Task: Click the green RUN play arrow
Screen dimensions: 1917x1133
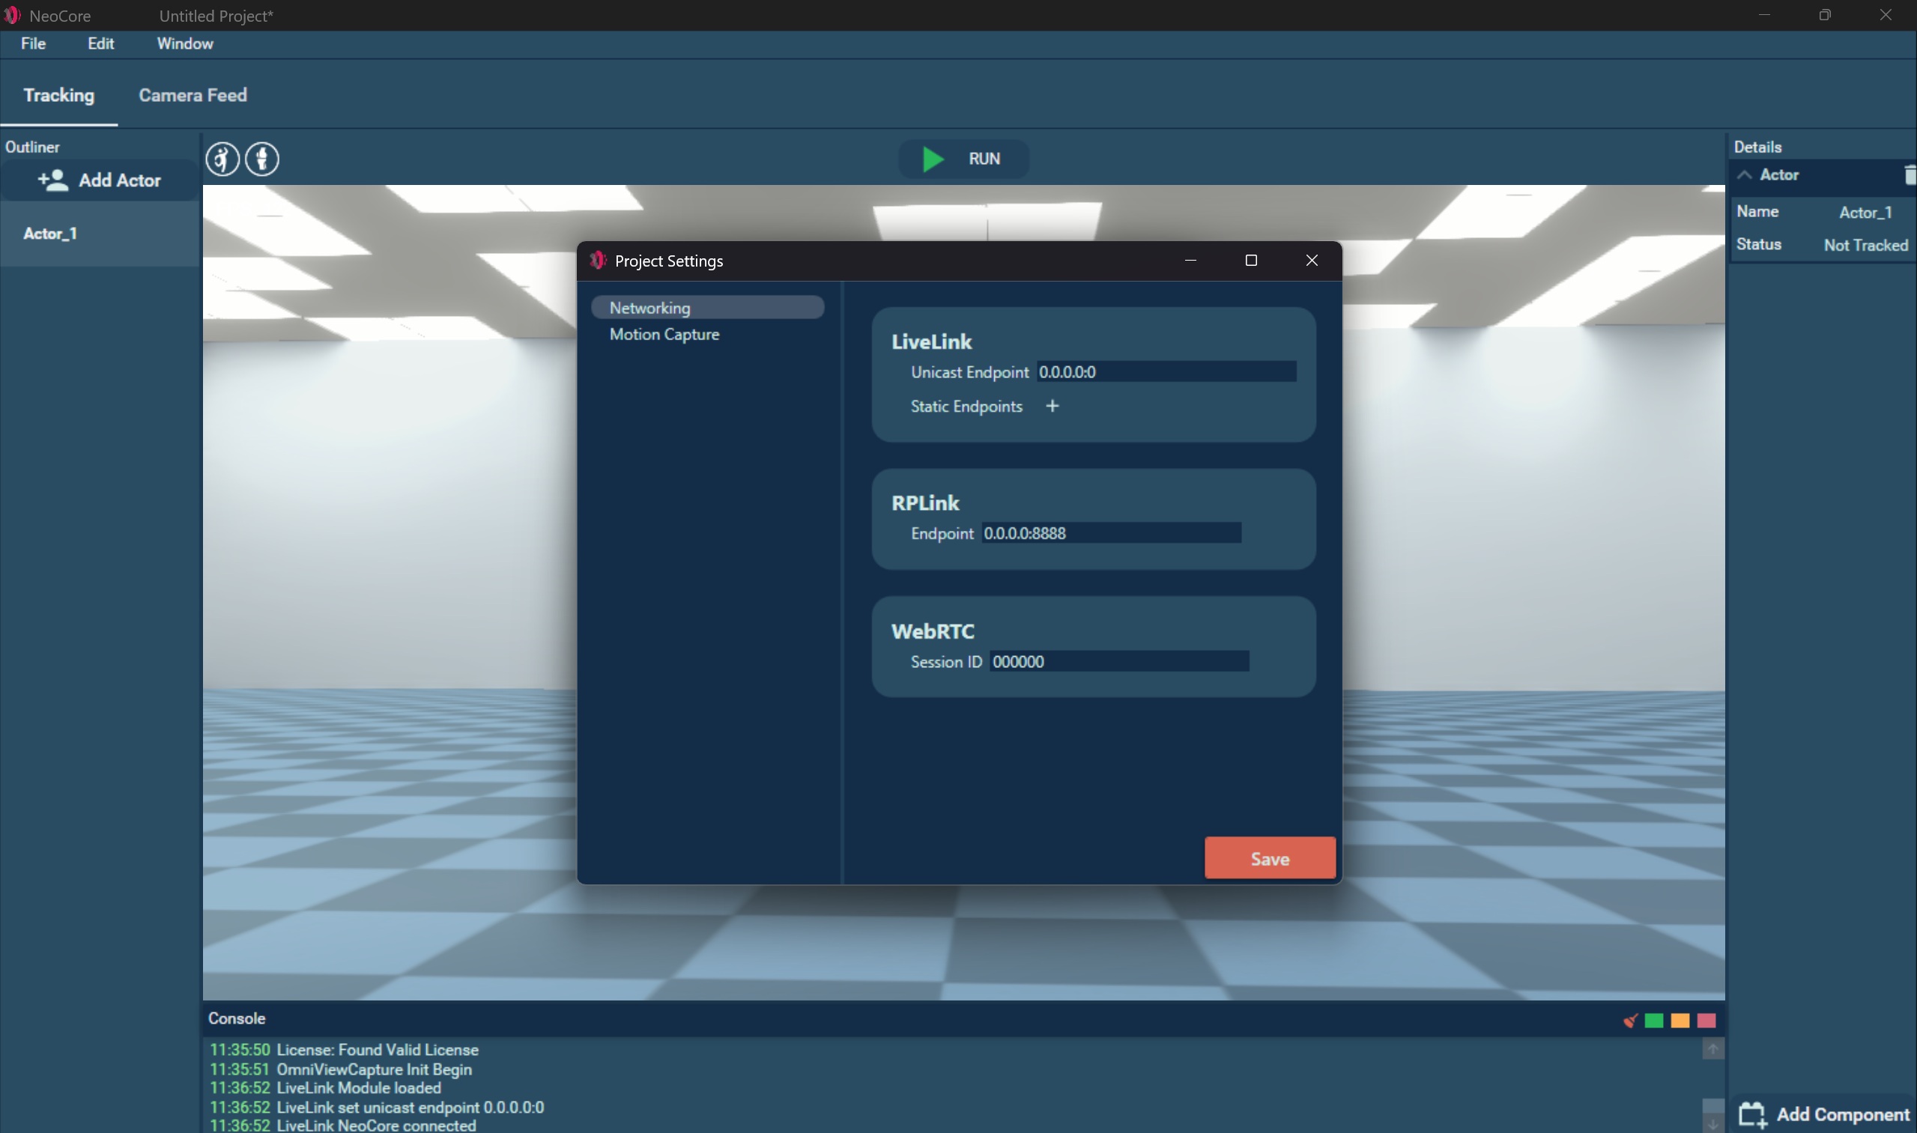Action: [x=933, y=159]
